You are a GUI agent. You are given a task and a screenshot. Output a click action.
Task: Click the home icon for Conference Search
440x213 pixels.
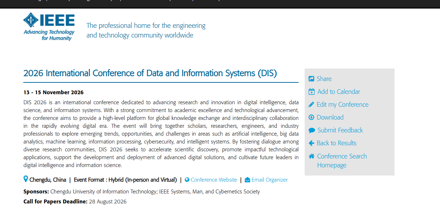(x=312, y=156)
